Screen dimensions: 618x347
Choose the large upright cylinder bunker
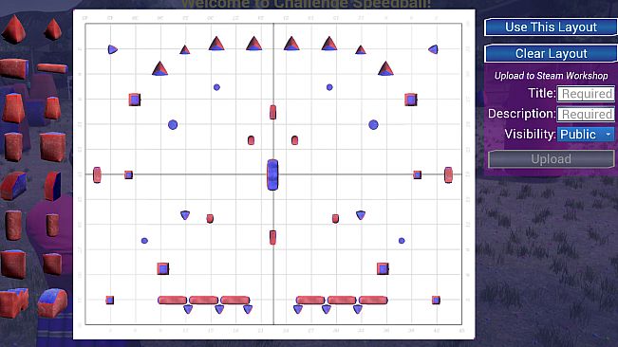pyautogui.click(x=14, y=226)
